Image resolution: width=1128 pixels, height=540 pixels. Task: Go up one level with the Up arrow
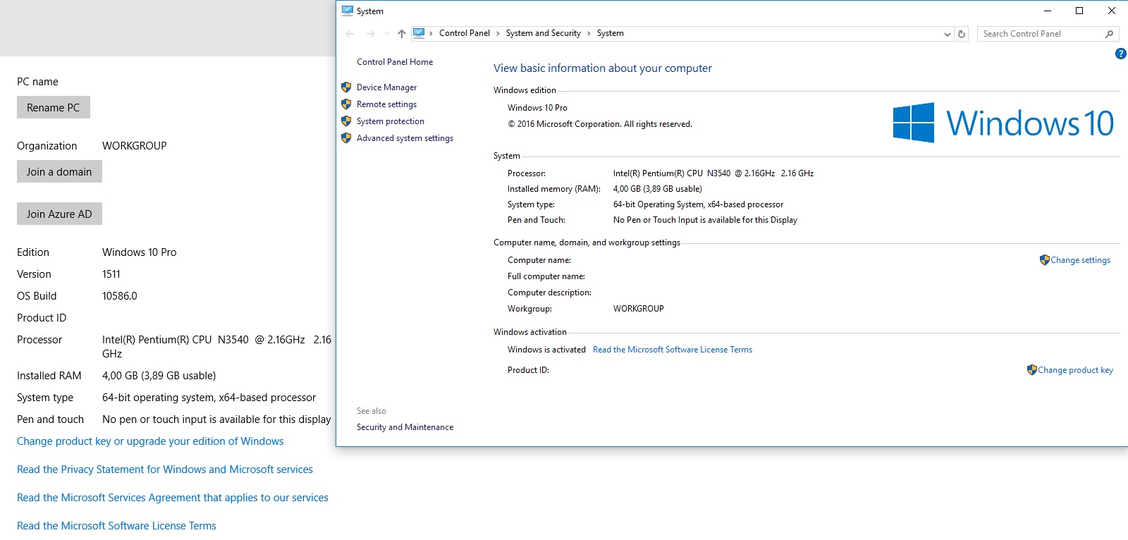402,34
